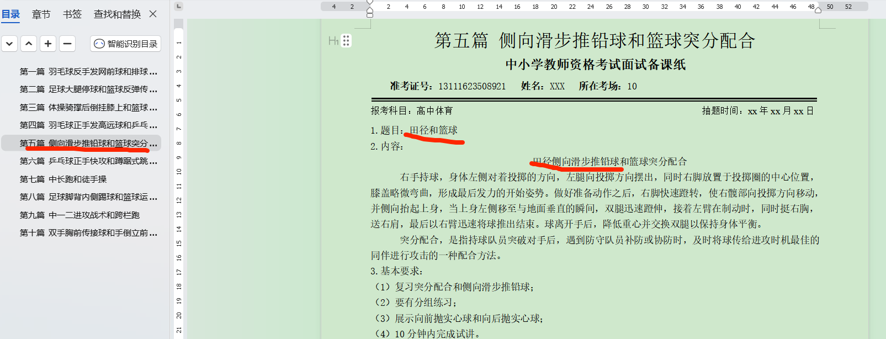Click the tab stop selector icon by ruler

178,7
